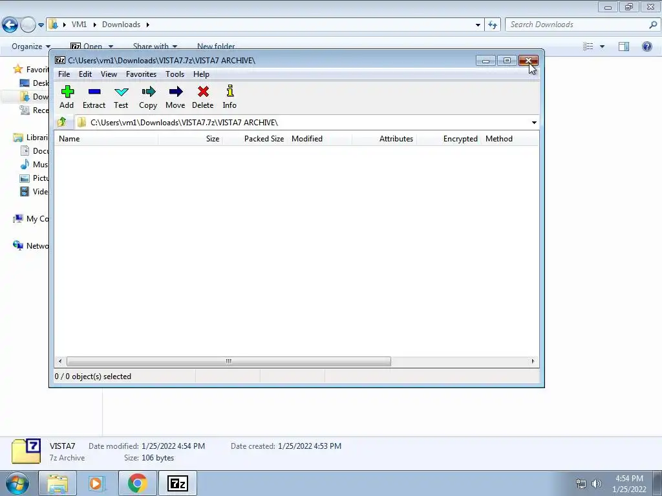662x496 pixels.
Task: Run the Test archive tool
Action: [x=121, y=97]
